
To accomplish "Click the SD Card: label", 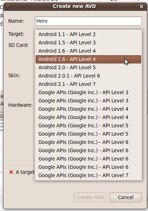I will tap(18, 45).
